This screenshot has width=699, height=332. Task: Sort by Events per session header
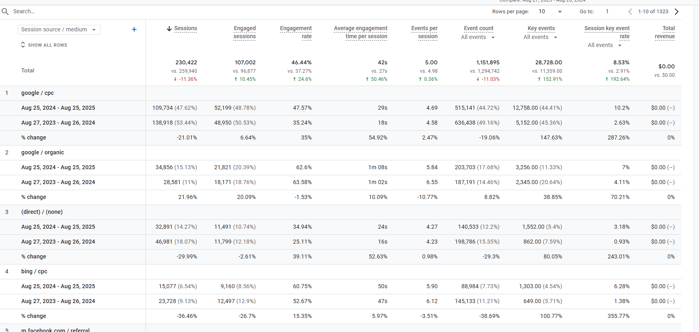pos(424,32)
